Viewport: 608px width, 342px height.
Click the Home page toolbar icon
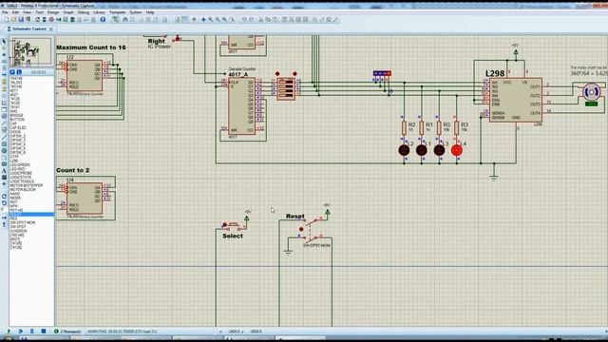pos(37,19)
